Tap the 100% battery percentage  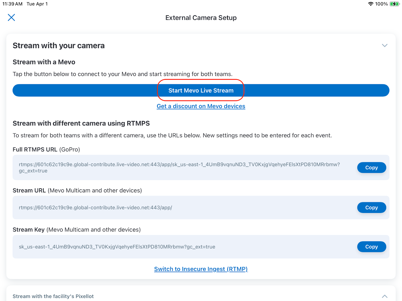pos(381,4)
